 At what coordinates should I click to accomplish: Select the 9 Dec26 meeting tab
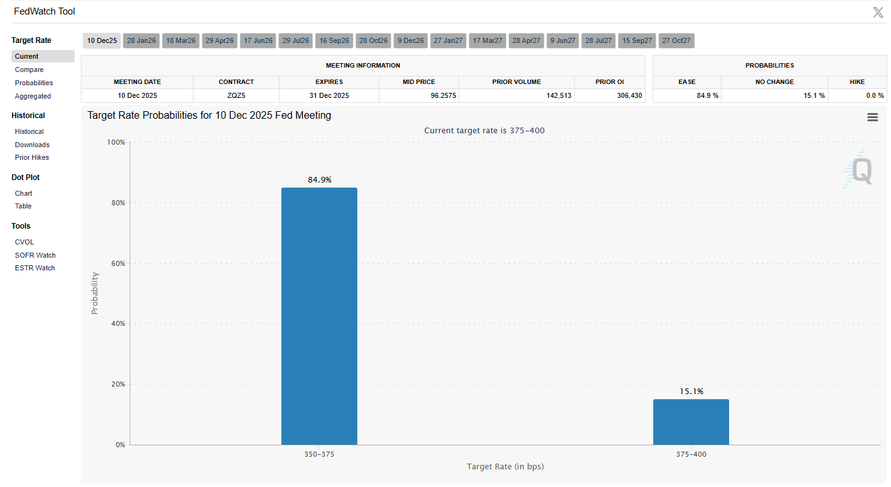click(410, 40)
